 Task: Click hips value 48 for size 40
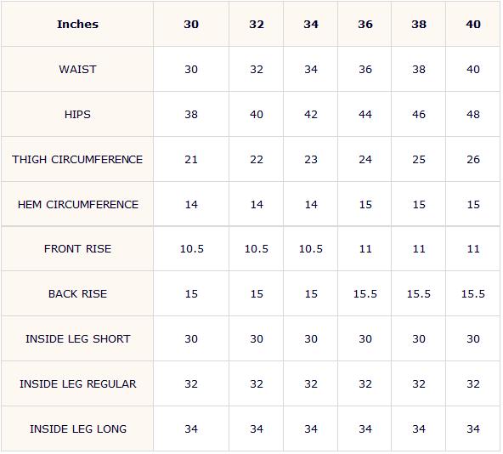coord(473,114)
